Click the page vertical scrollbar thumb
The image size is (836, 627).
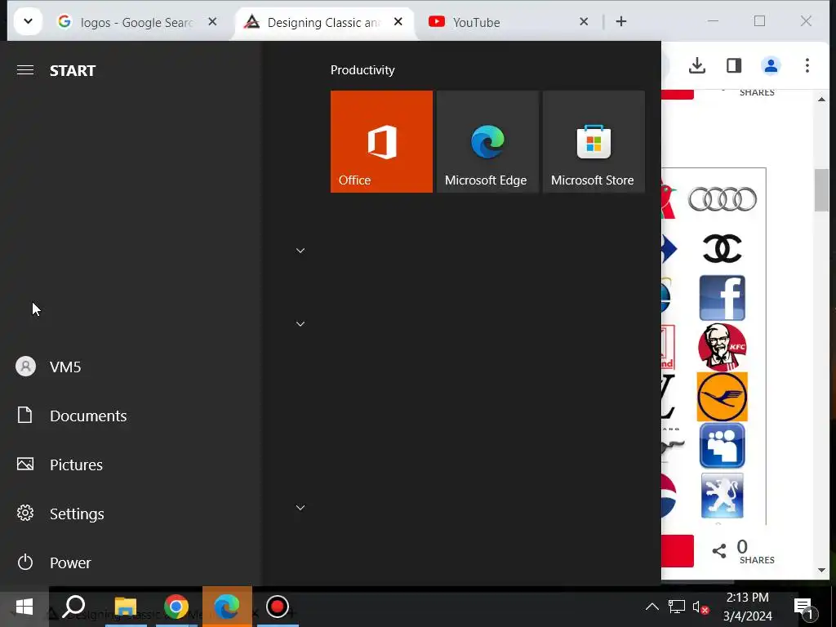pyautogui.click(x=821, y=189)
